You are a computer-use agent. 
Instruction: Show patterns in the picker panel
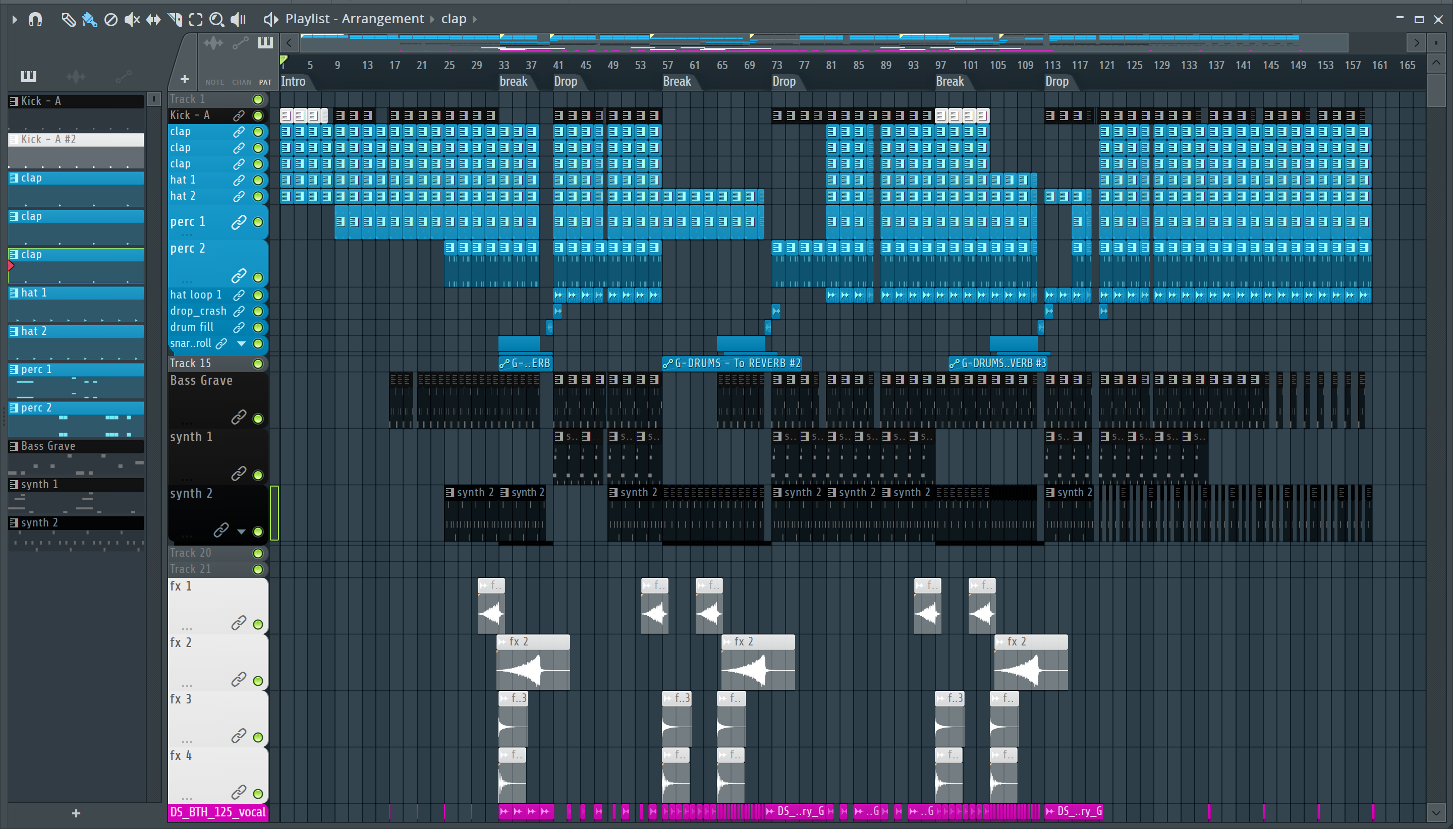(x=28, y=76)
